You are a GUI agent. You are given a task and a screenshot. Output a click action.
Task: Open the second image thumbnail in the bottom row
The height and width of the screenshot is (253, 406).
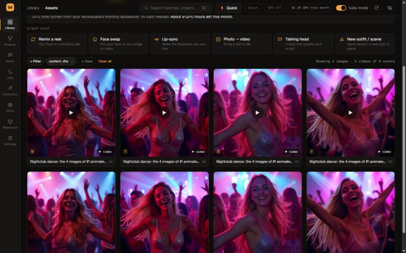click(164, 212)
